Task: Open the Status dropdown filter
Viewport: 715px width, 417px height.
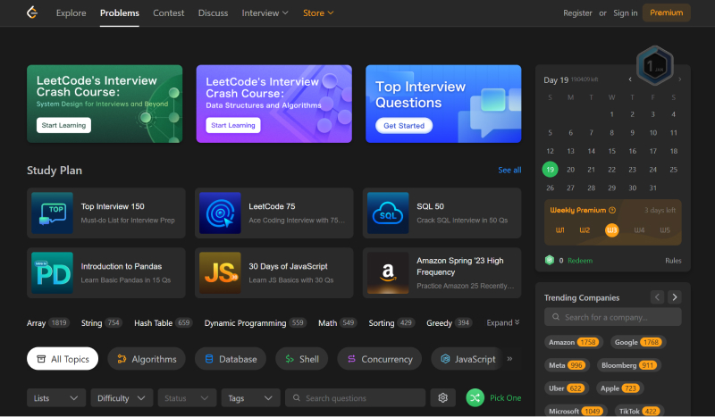Action: click(x=187, y=398)
